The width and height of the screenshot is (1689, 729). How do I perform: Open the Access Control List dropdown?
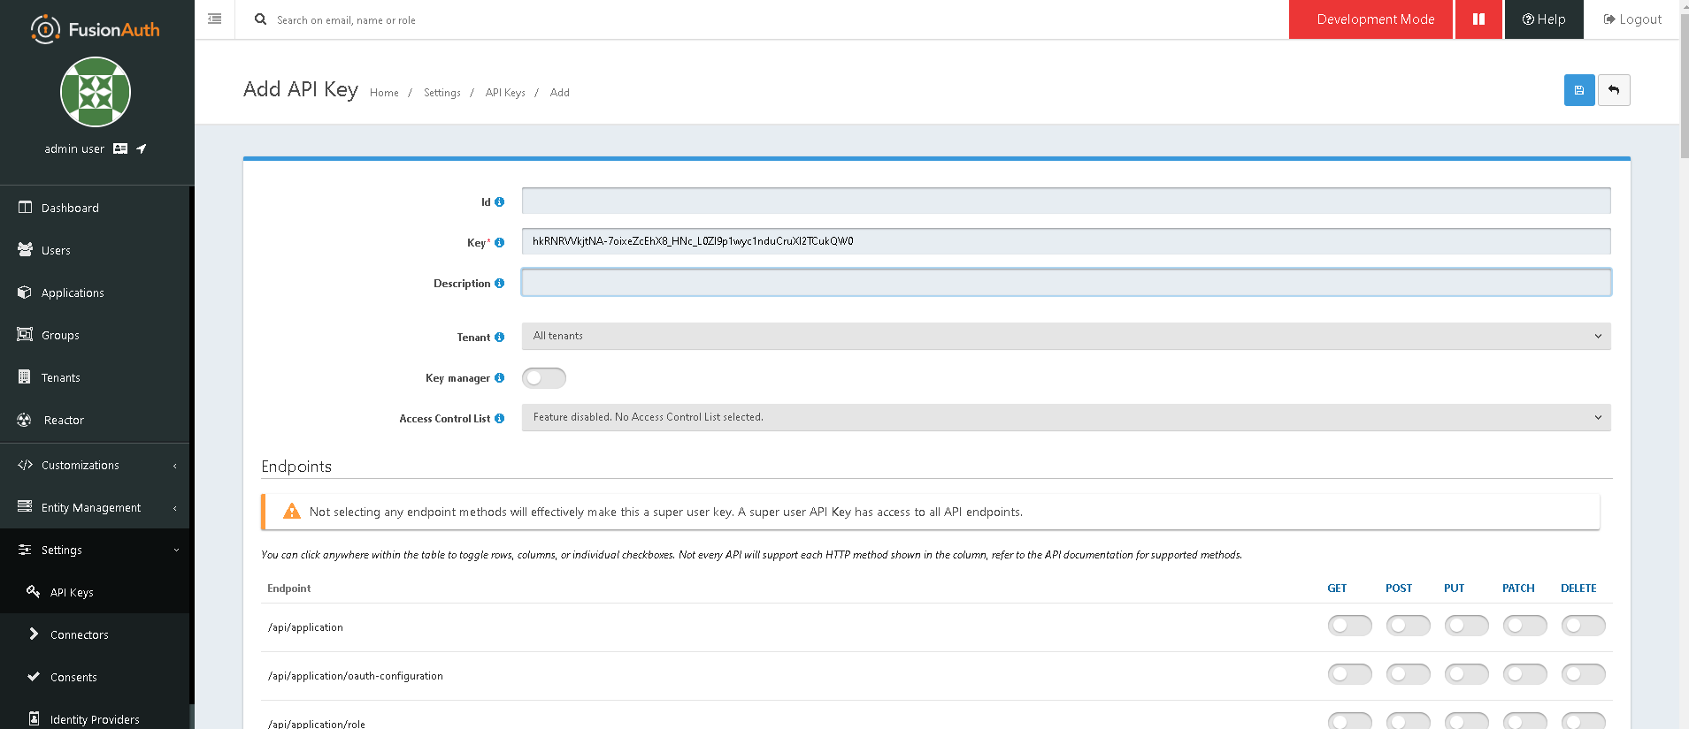click(1066, 417)
